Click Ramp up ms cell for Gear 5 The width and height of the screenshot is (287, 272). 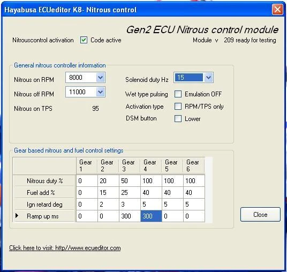coord(172,216)
